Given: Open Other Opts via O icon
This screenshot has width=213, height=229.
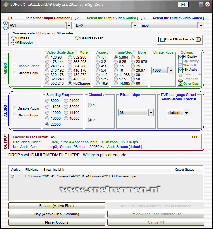Looking at the screenshot, I should [180, 84].
